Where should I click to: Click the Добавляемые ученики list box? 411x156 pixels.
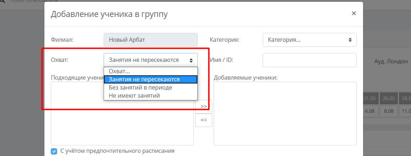(x=285, y=114)
